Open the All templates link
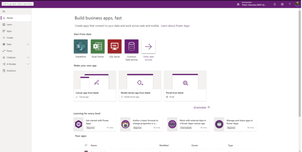The width and height of the screenshot is (302, 152). (x=200, y=107)
